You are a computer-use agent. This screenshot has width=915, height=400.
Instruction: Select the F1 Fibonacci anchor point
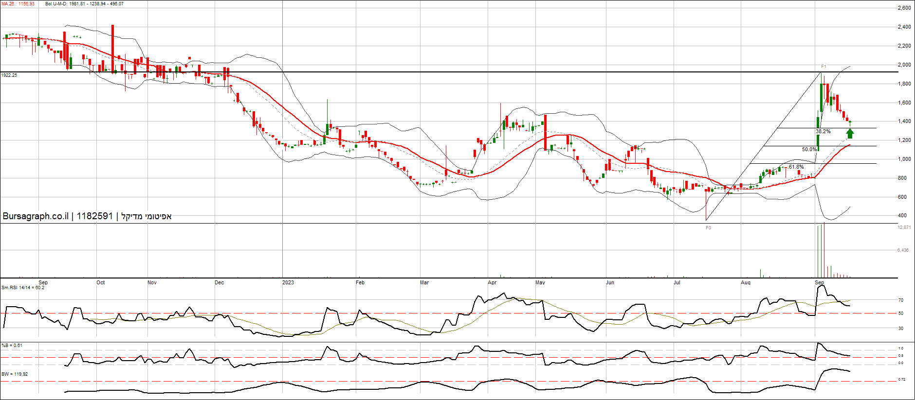[823, 67]
